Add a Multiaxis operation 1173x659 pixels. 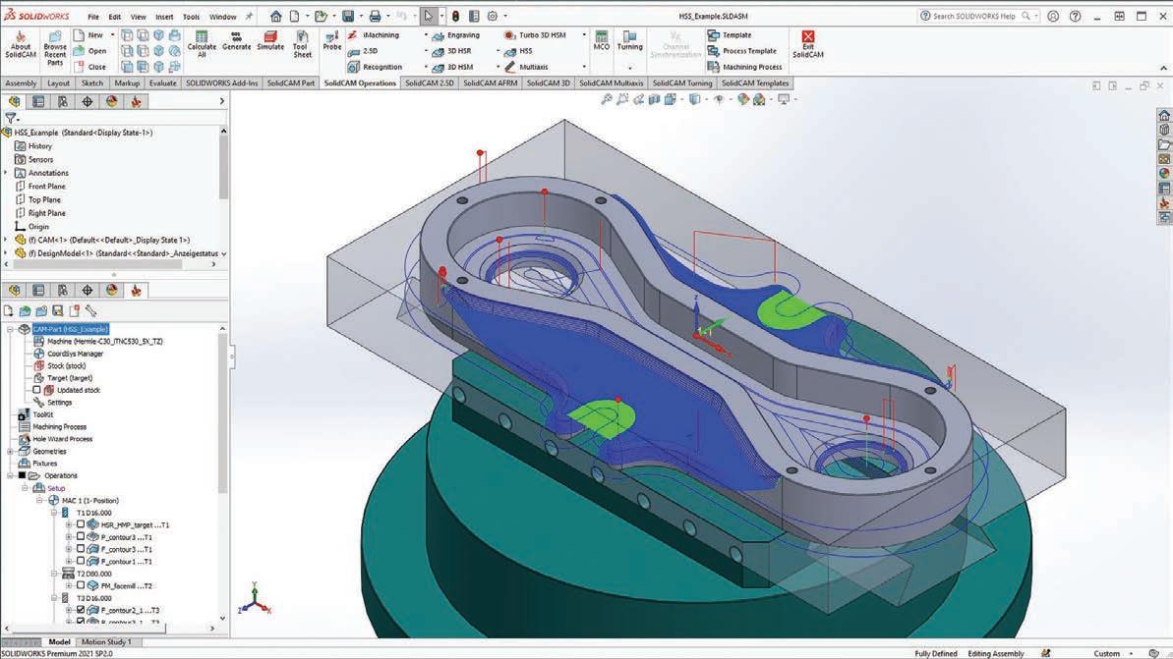(x=526, y=67)
